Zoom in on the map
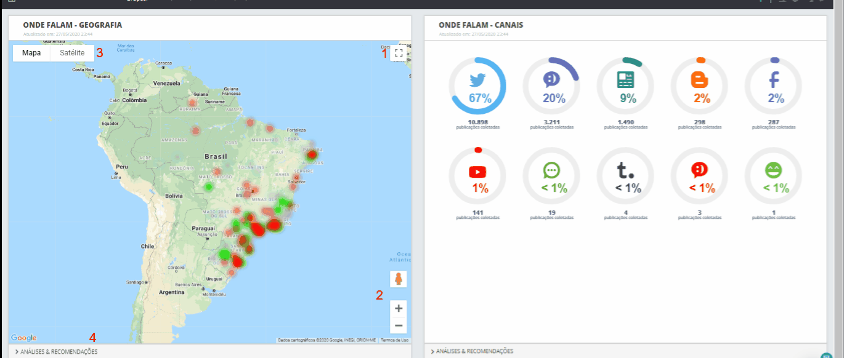Image resolution: width=844 pixels, height=358 pixels. [399, 308]
